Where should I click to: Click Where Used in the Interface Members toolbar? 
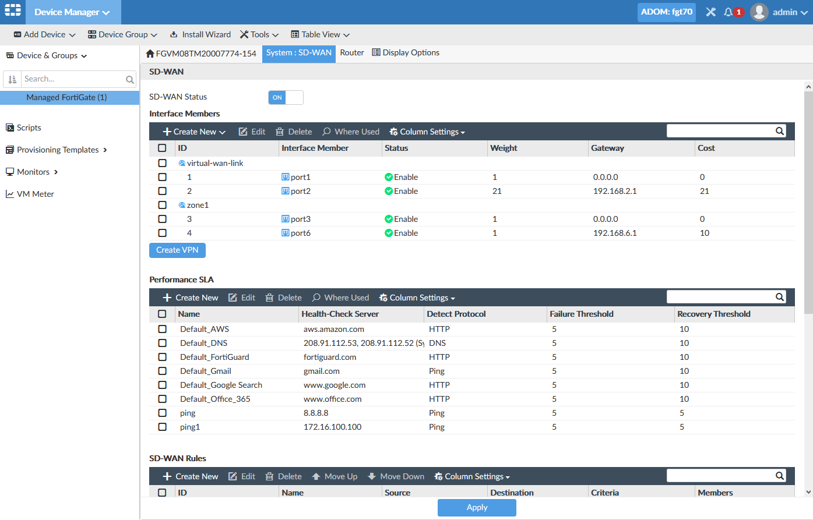pos(350,131)
